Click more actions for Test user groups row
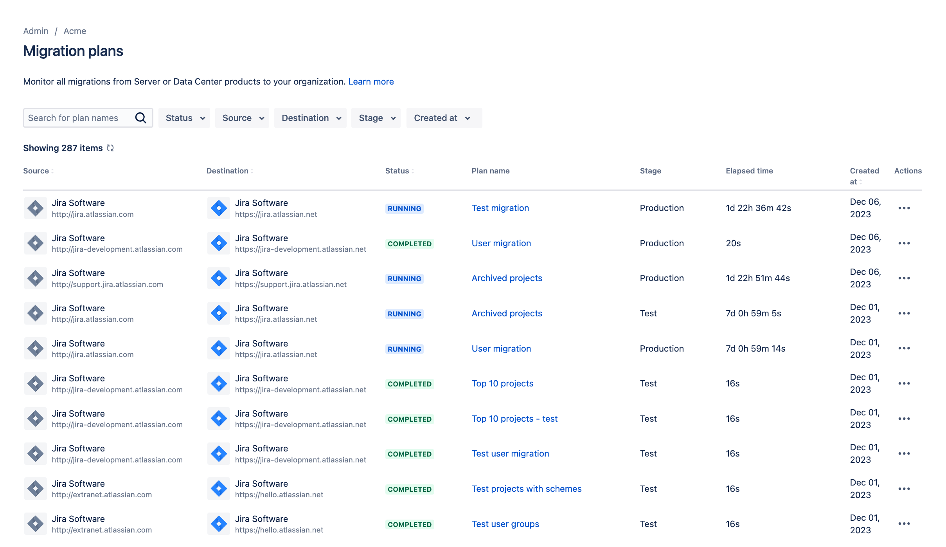The image size is (946, 547). tap(904, 524)
